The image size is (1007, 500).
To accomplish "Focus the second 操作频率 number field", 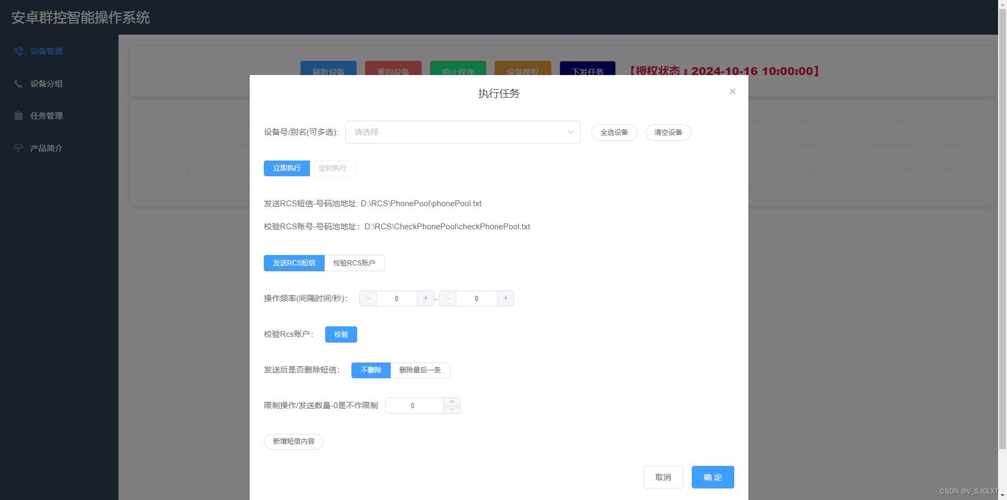I will [476, 299].
